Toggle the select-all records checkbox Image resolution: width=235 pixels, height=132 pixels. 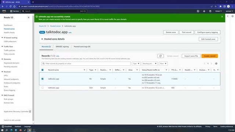43,70
